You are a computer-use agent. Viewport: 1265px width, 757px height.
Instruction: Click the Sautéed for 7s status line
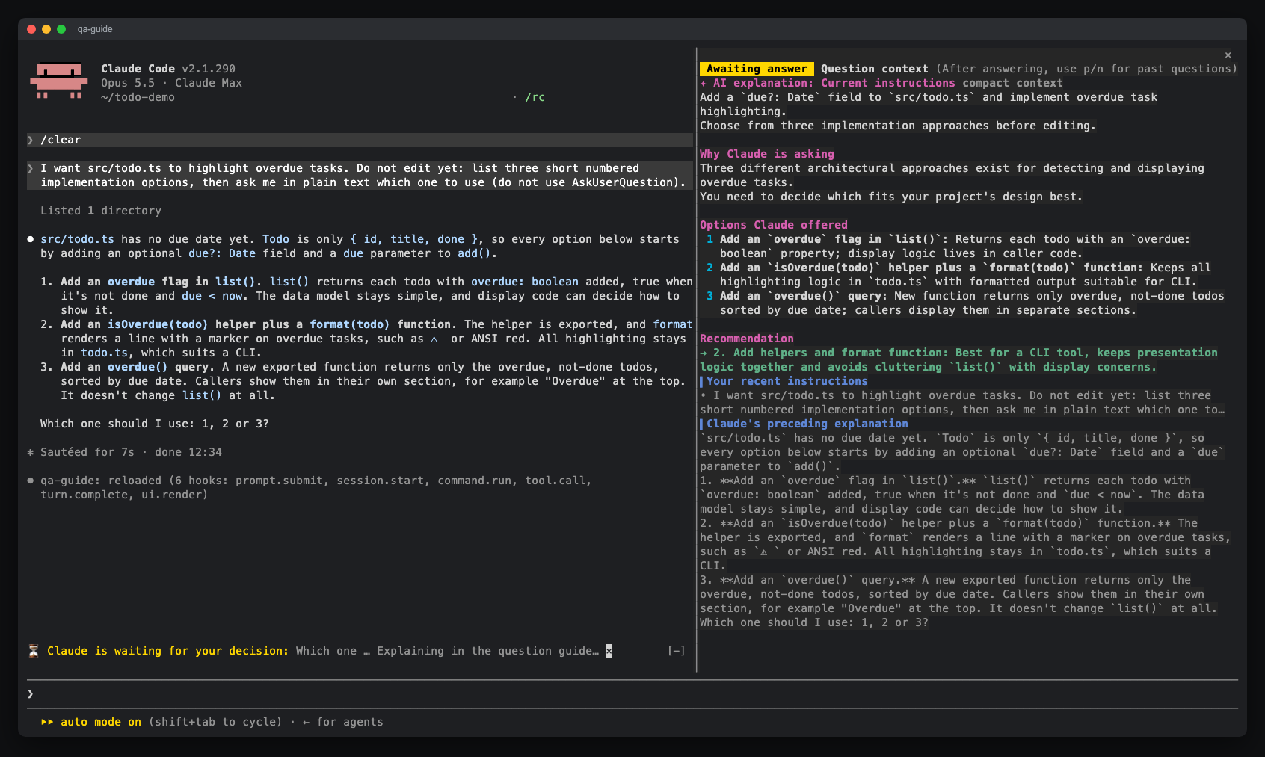(x=124, y=452)
